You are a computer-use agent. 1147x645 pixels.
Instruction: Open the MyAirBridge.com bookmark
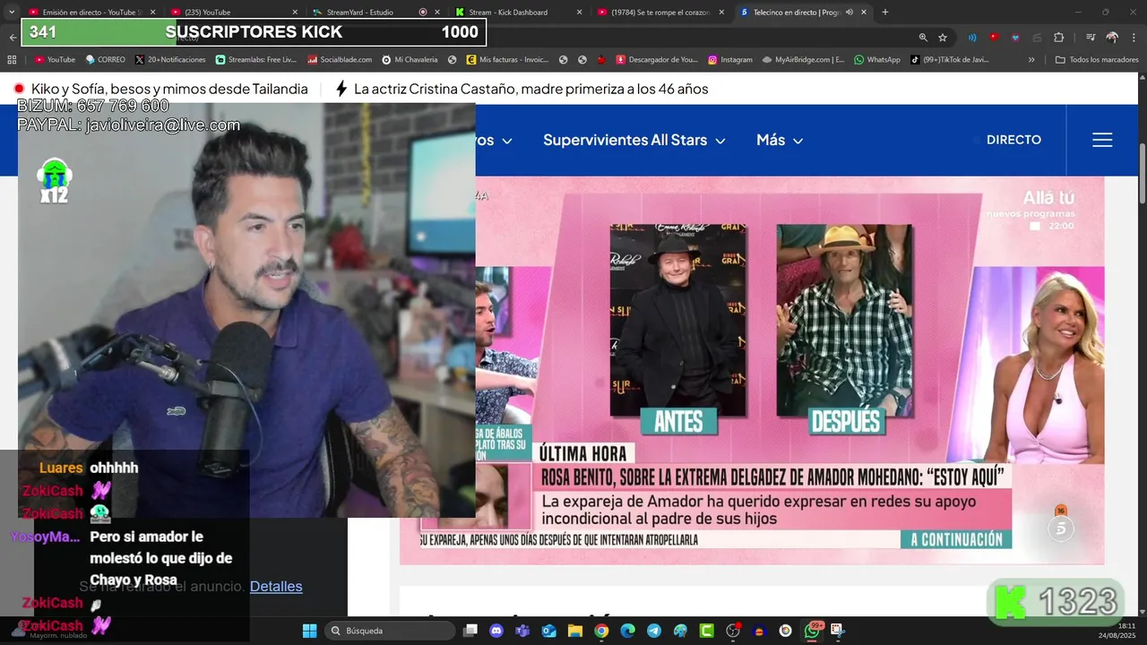804,60
